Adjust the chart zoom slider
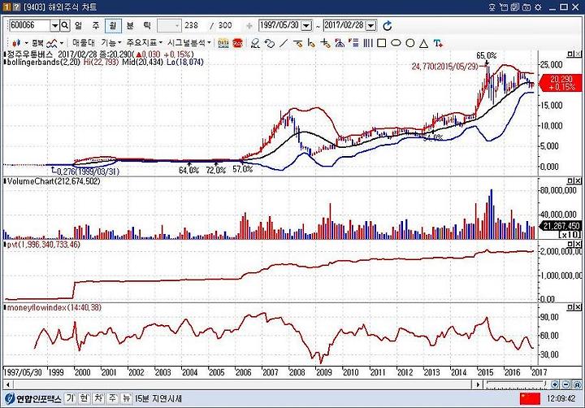This screenshot has height=408, width=585. [517, 384]
